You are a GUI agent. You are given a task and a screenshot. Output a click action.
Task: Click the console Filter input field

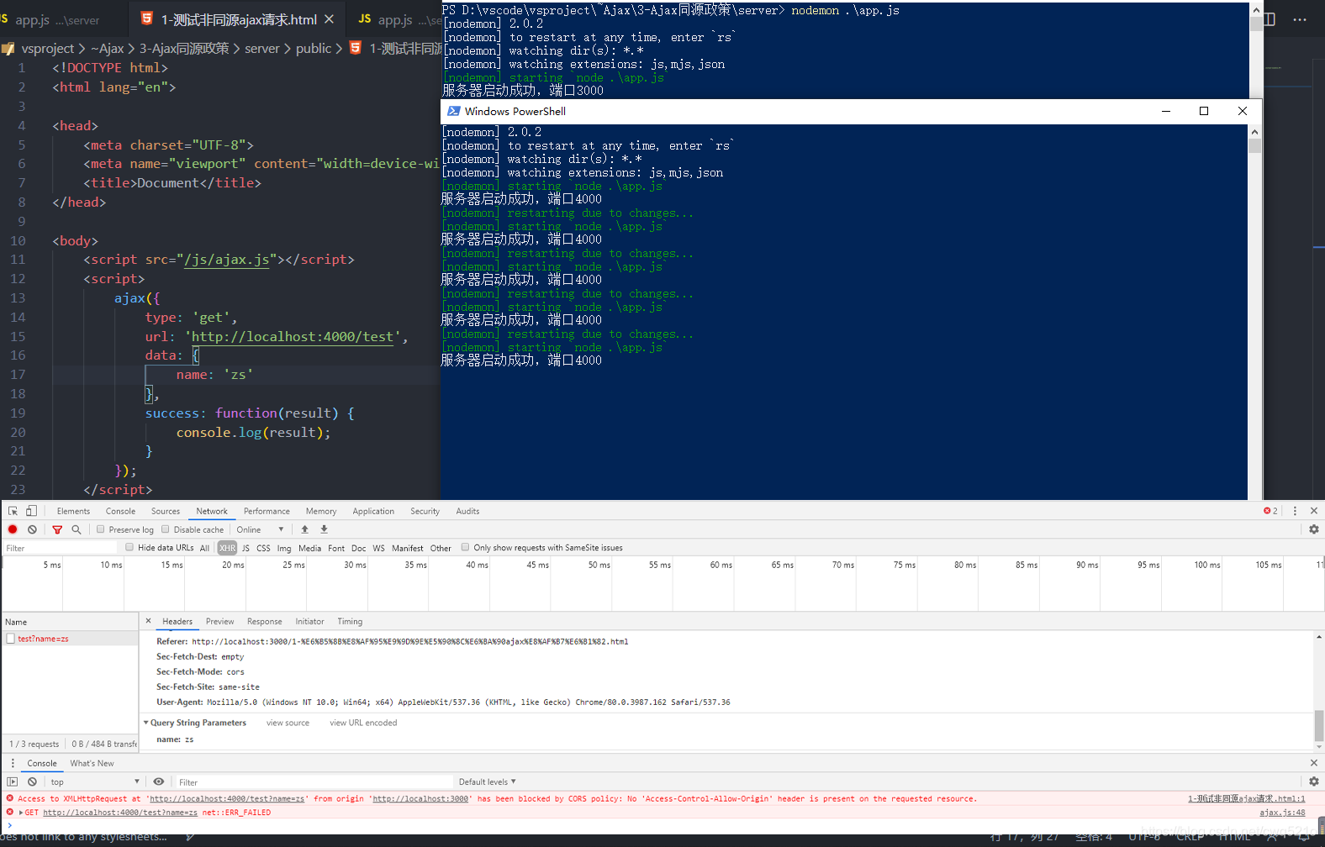tap(313, 781)
